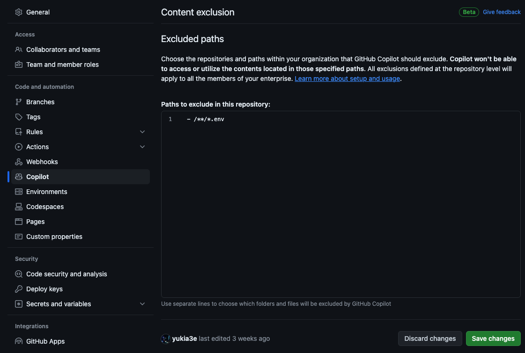This screenshot has width=525, height=353.
Task: Select the Code security and analysis icon
Action: click(x=18, y=274)
